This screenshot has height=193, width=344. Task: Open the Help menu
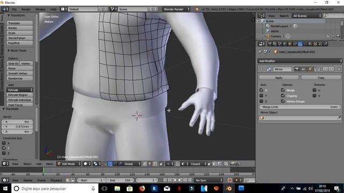tap(53, 9)
